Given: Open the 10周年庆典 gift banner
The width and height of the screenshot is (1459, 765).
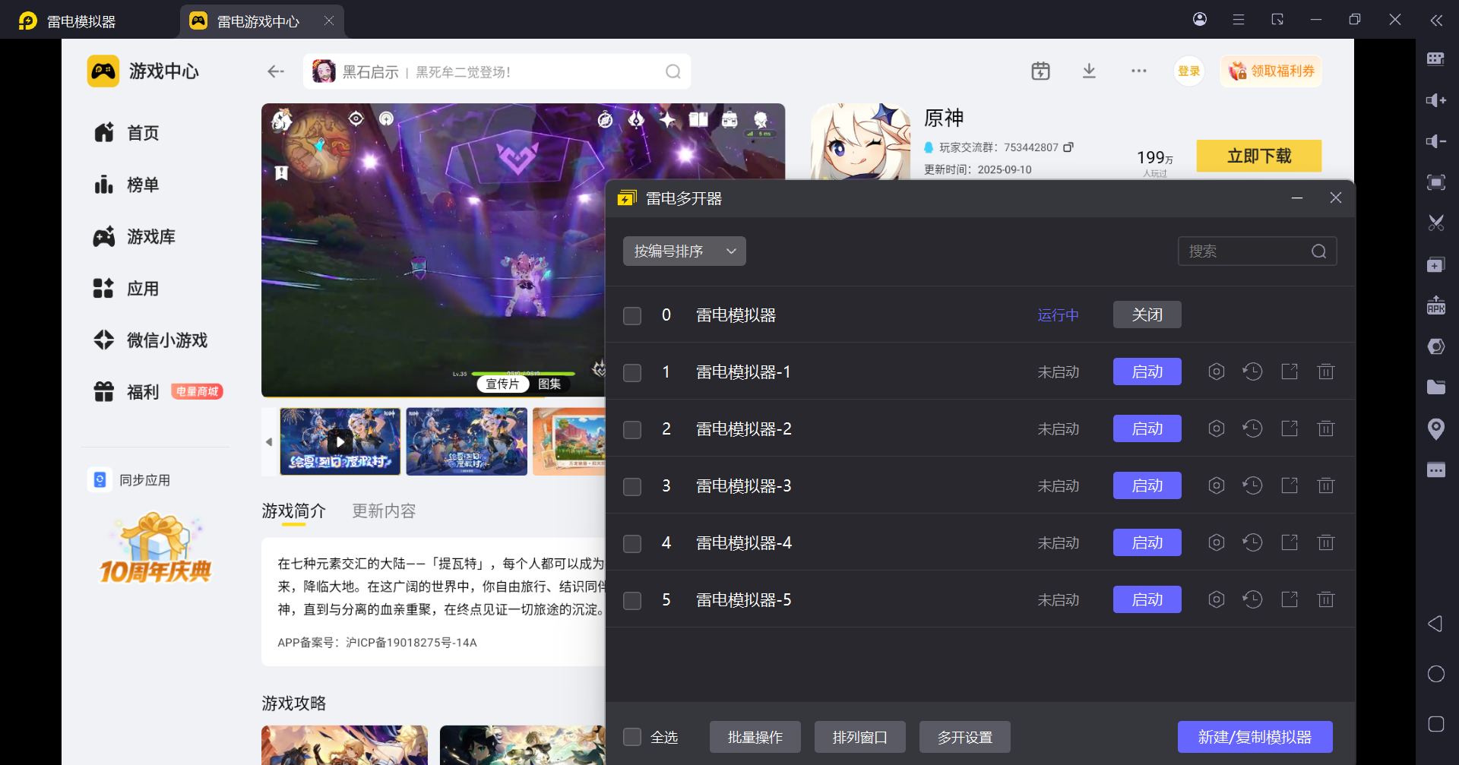Looking at the screenshot, I should 155,548.
